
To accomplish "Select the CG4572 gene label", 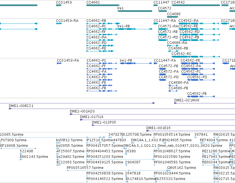I will (x=165, y=8).
